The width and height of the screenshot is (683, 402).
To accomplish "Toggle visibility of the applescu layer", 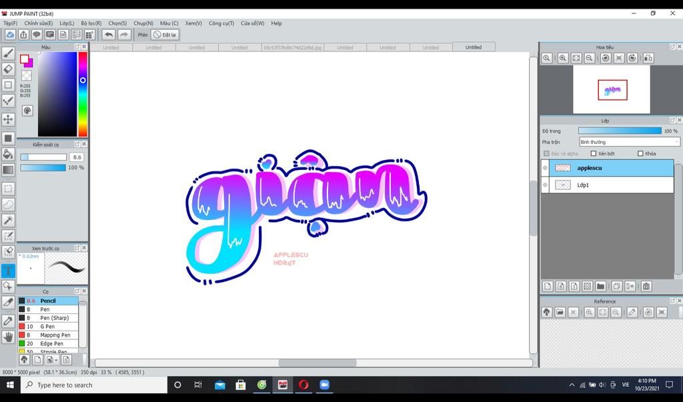I will pos(545,168).
